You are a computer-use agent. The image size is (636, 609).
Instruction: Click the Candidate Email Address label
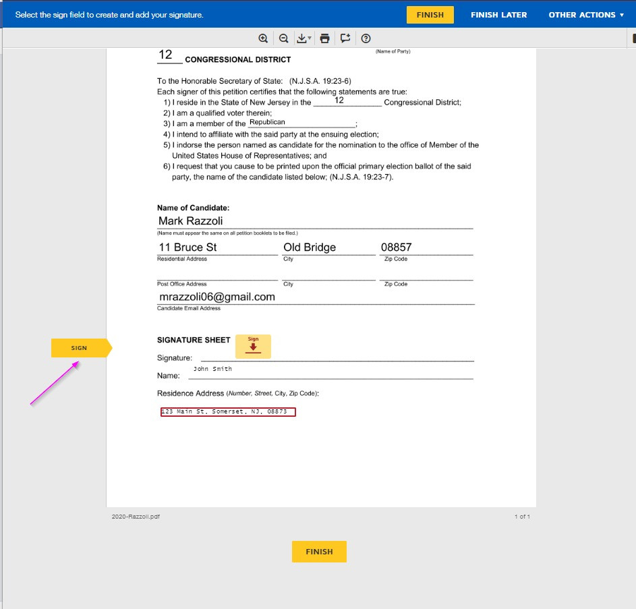pyautogui.click(x=189, y=308)
